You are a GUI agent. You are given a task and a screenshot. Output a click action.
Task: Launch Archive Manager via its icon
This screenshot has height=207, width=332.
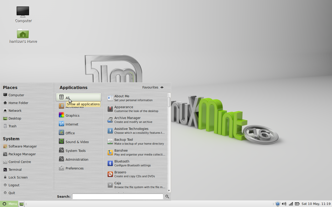pos(110,120)
